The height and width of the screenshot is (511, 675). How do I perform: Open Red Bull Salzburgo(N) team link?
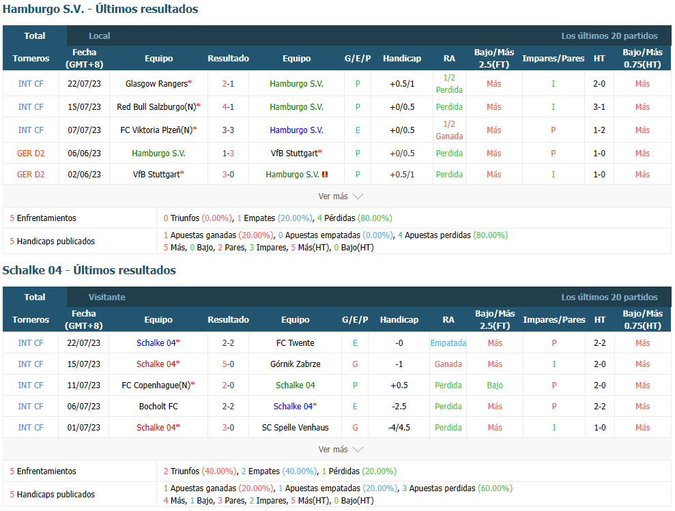(x=158, y=106)
